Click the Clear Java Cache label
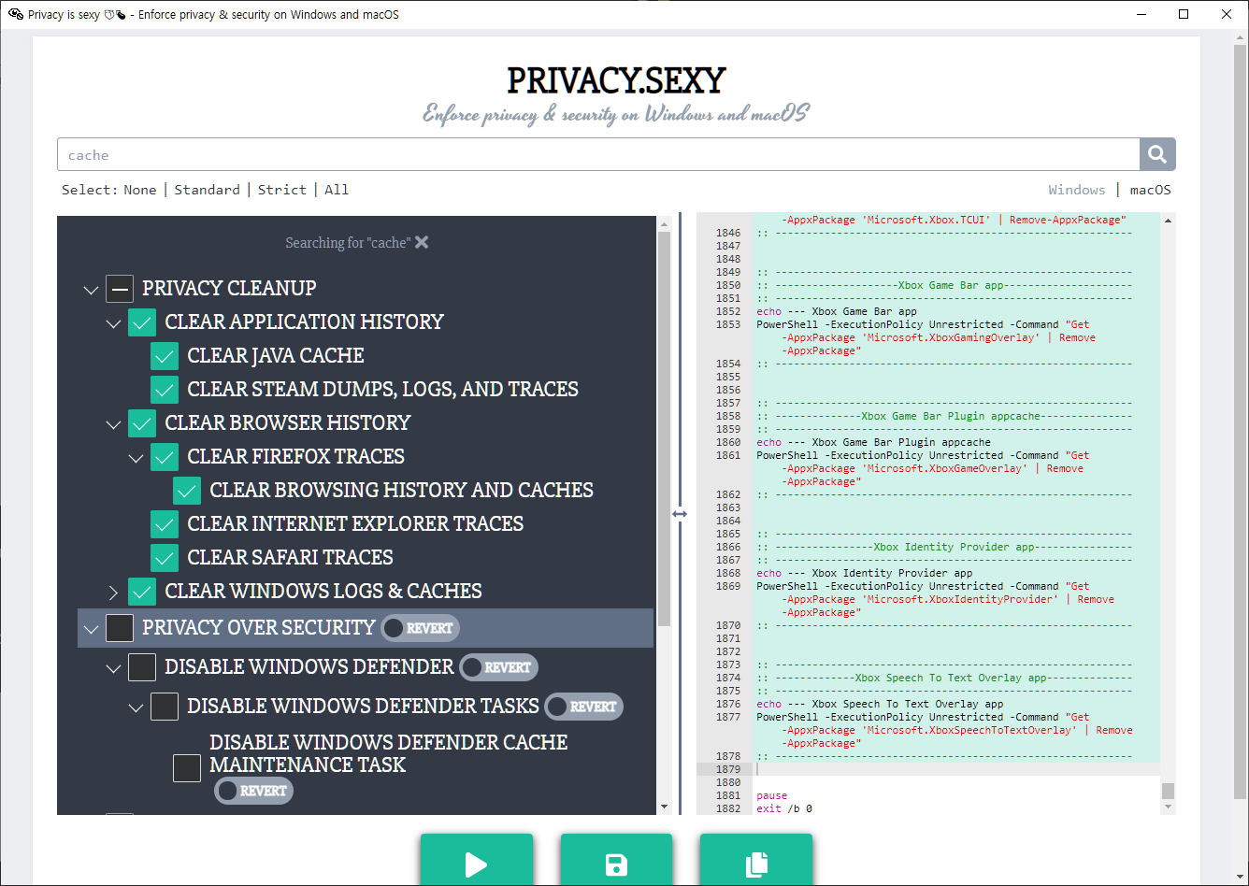 click(276, 356)
